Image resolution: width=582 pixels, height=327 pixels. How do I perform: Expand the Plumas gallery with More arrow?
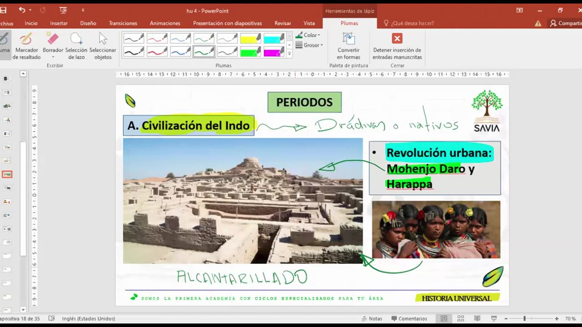coord(289,54)
